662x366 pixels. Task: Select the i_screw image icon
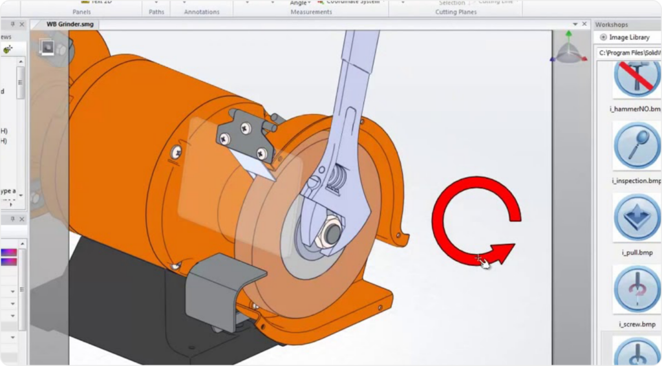(x=637, y=288)
